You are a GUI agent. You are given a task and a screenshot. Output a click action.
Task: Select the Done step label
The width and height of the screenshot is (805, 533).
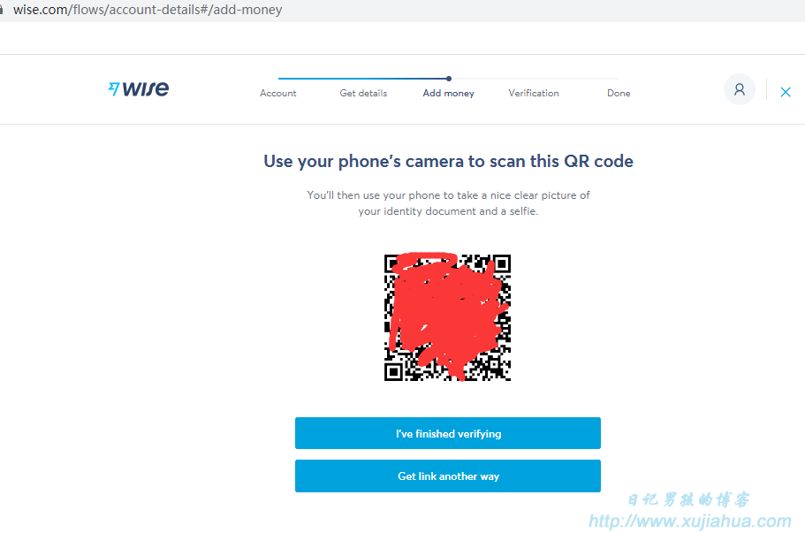[x=619, y=93]
